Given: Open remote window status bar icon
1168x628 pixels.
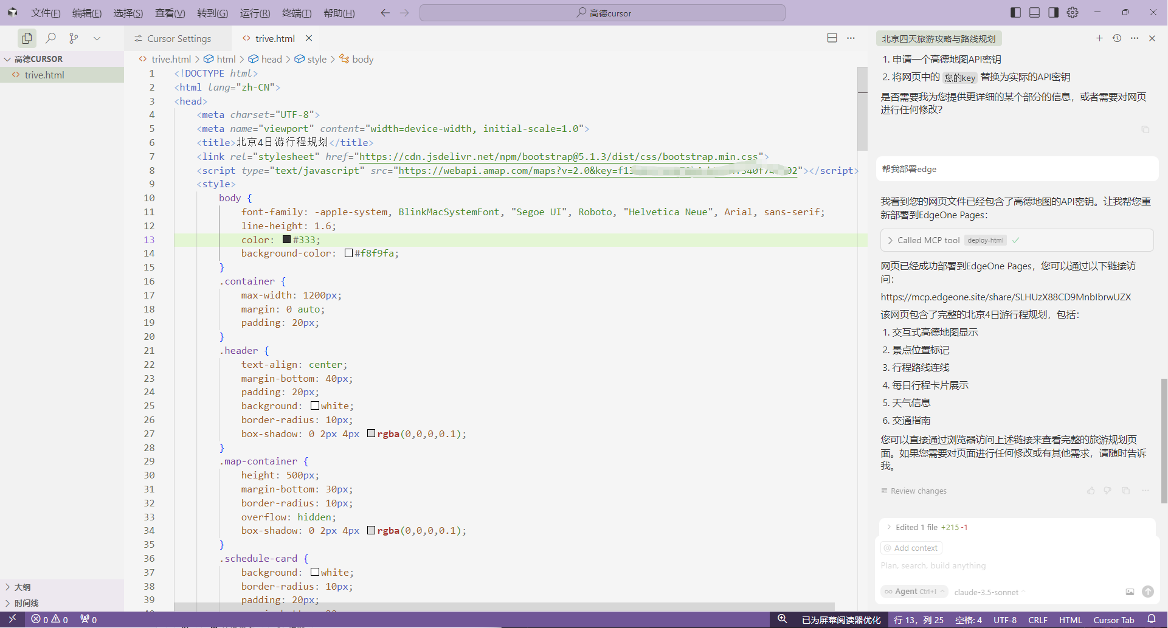Looking at the screenshot, I should coord(12,619).
